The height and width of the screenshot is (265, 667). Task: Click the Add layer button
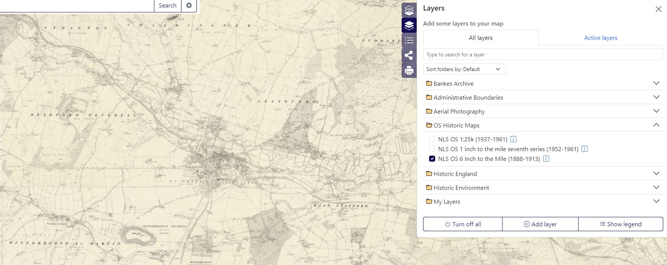coord(540,224)
